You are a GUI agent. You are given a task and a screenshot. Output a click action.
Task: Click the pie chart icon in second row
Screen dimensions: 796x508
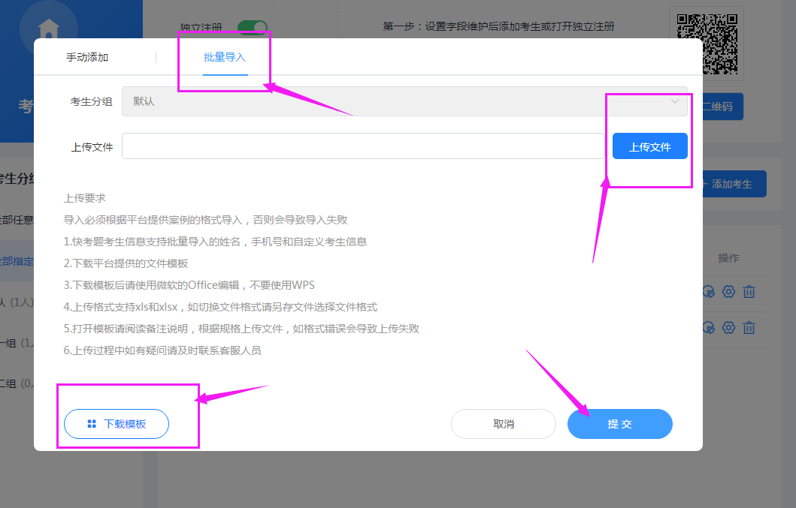point(708,327)
